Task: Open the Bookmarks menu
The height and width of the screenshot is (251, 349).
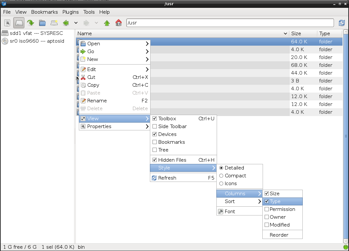Action: coord(45,12)
